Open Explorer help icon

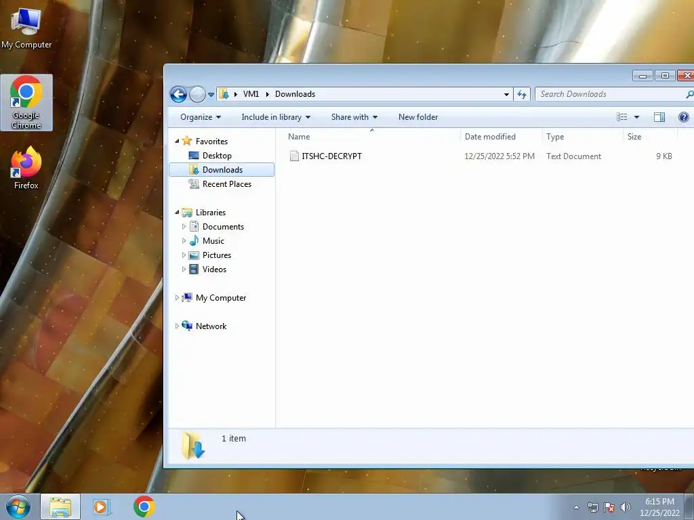point(683,117)
